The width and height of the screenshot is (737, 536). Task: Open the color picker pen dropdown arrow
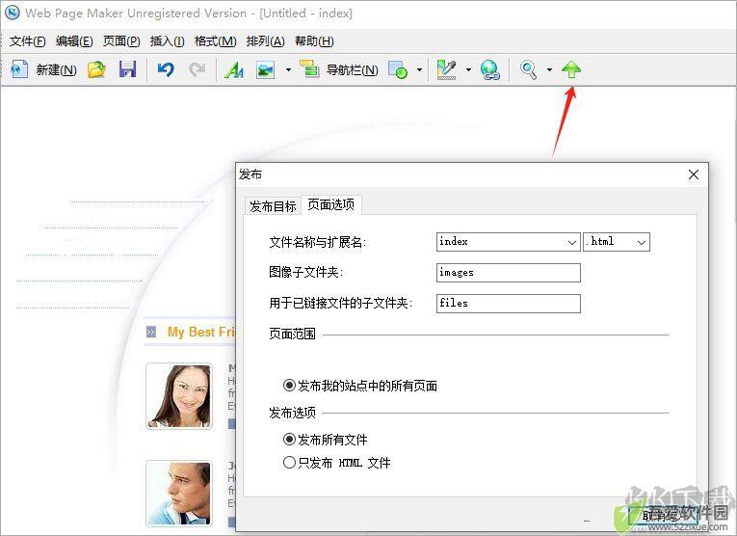pyautogui.click(x=468, y=70)
